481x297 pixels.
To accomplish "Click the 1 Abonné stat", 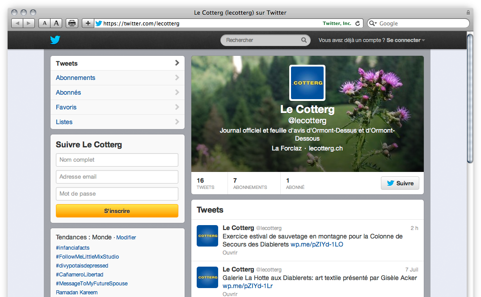I will [x=295, y=183].
